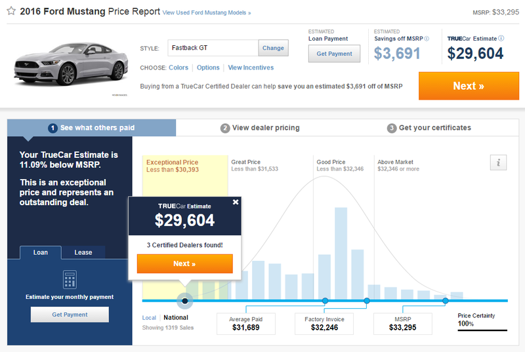This screenshot has height=352, width=525.
Task: Switch to Loan tab
Action: point(41,252)
